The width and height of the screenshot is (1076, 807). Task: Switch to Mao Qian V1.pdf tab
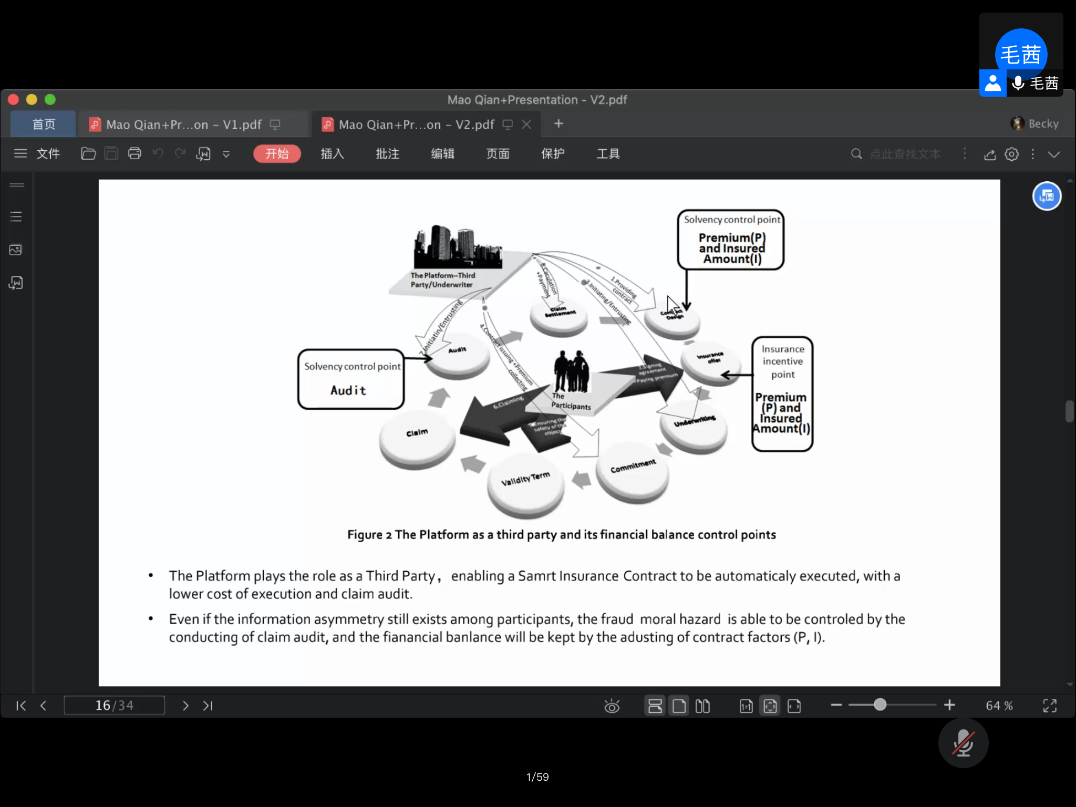(x=184, y=125)
